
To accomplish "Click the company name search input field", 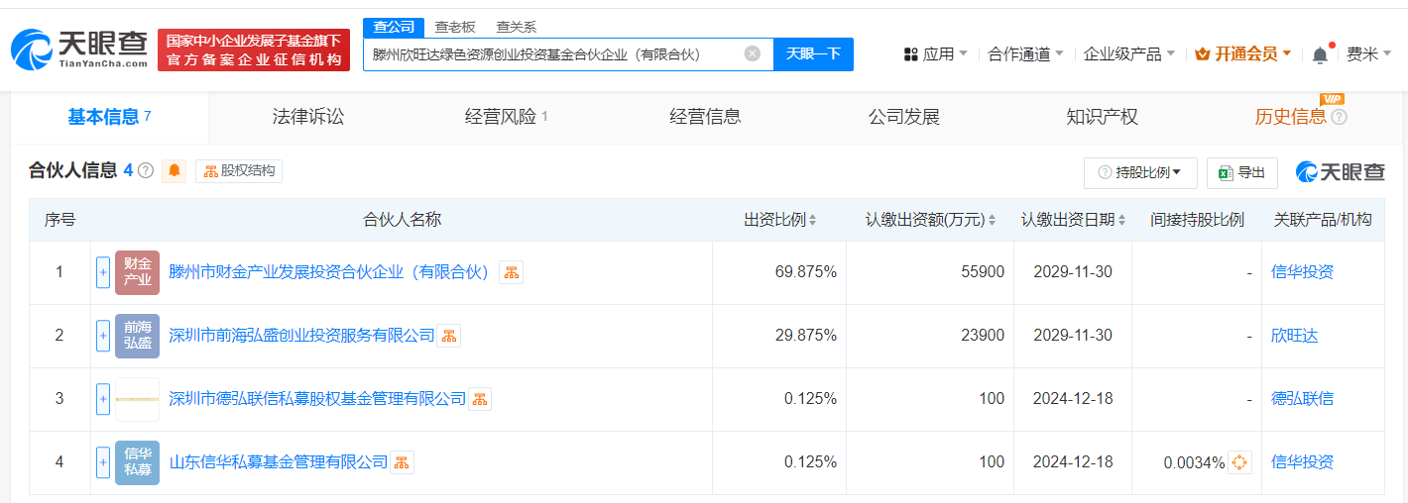I will click(x=555, y=54).
